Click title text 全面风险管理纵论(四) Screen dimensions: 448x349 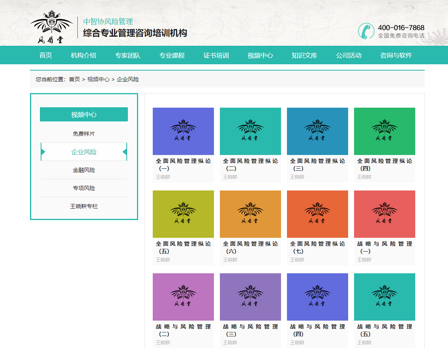tap(384, 165)
